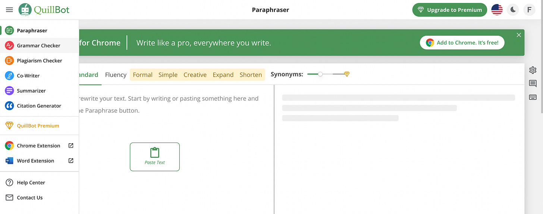Screen dimensions: 543x214
Task: Click the Paraphraser sidebar icon
Action: (9, 31)
